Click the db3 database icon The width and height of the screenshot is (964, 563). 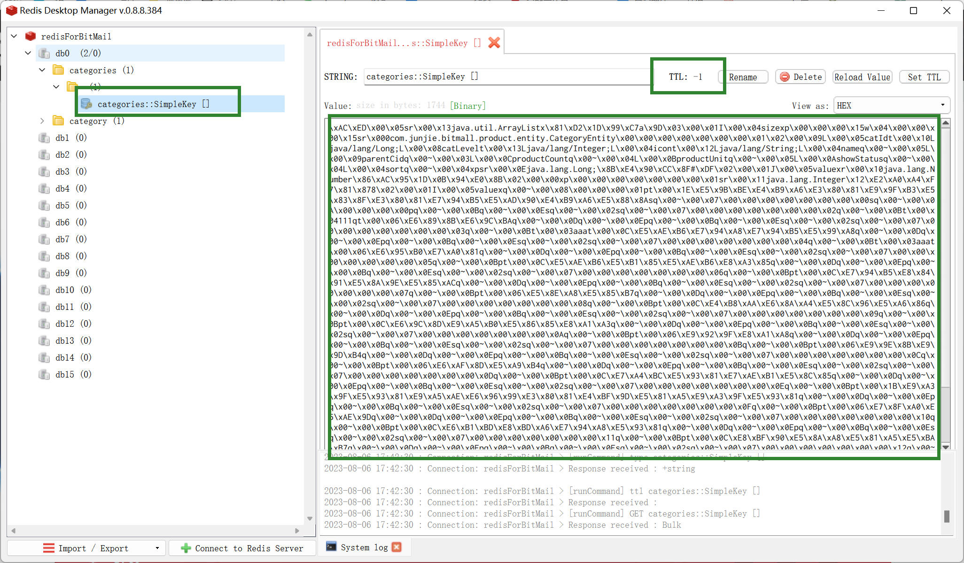[x=44, y=171]
